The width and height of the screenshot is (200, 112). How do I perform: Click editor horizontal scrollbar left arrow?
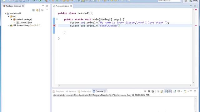[59, 85]
